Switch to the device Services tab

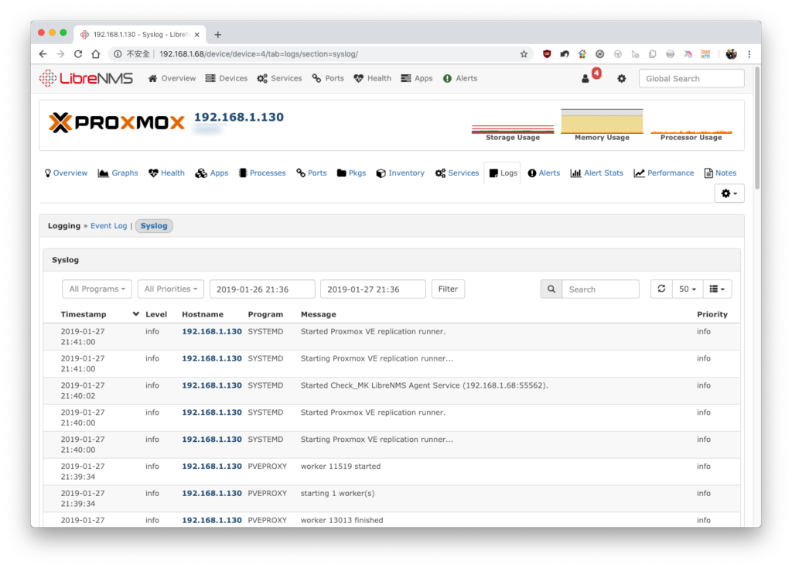[457, 173]
